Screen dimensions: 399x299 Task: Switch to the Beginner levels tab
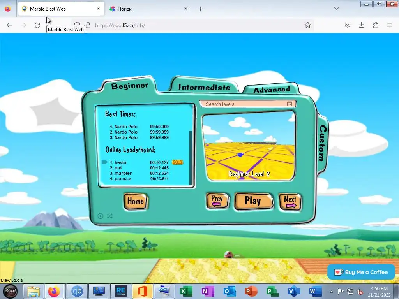[x=130, y=86]
